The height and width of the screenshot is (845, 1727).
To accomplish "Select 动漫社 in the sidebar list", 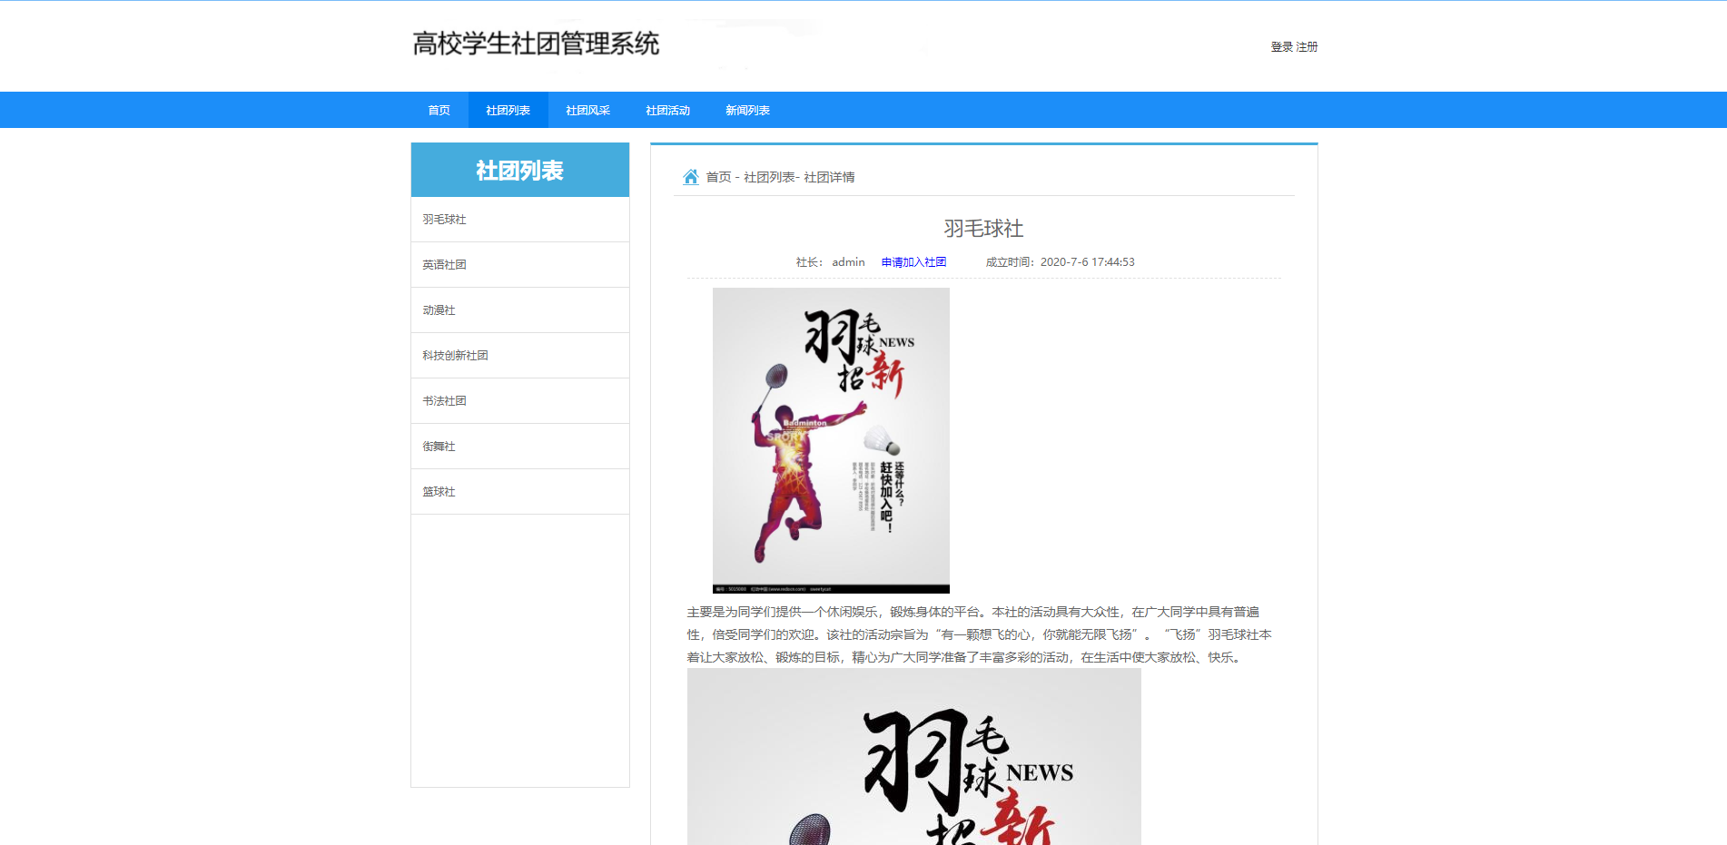I will coord(520,310).
